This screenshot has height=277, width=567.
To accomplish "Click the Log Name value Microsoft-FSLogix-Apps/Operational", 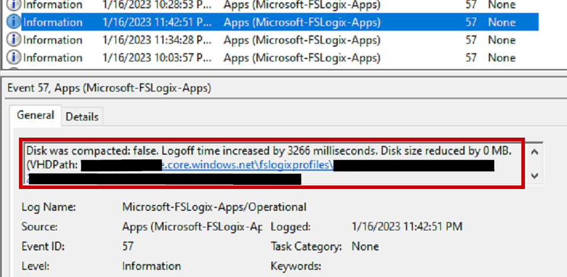I will pos(214,207).
